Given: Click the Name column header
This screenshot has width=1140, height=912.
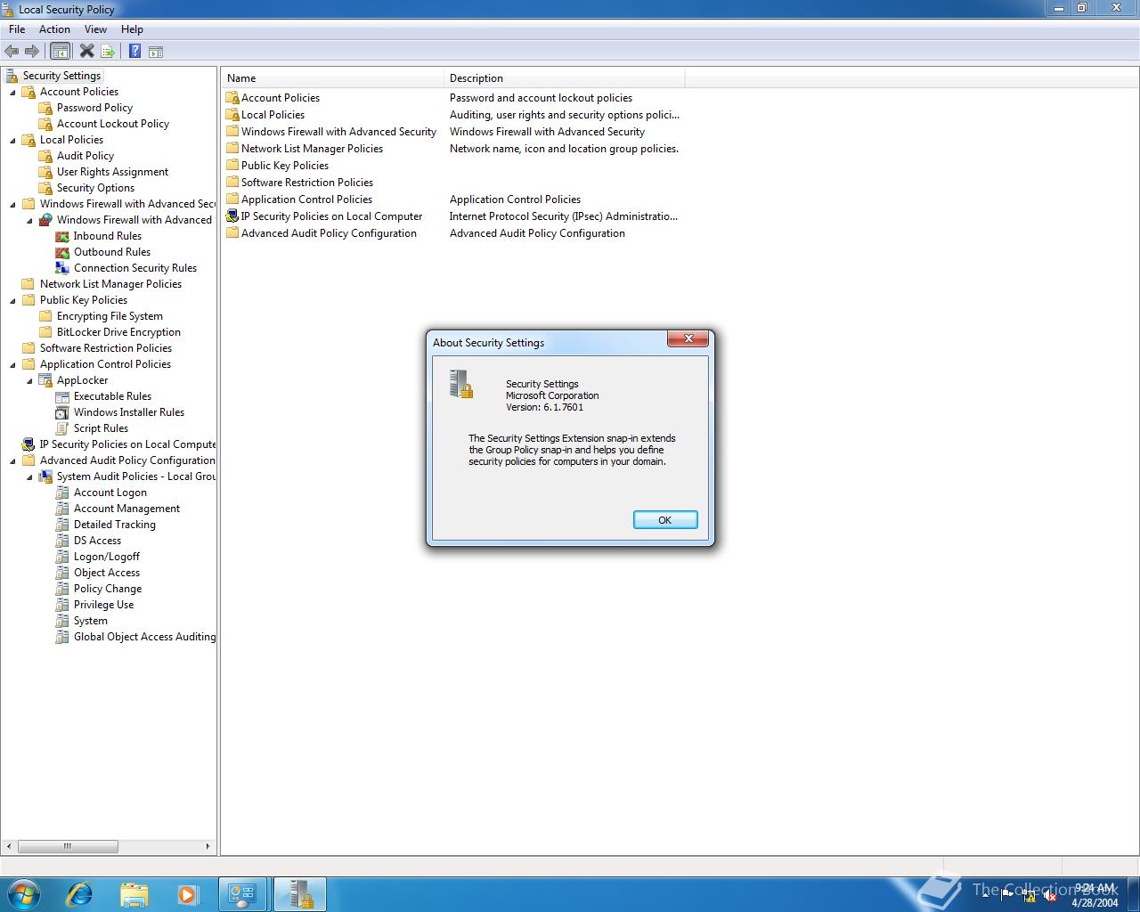Looking at the screenshot, I should [x=332, y=78].
